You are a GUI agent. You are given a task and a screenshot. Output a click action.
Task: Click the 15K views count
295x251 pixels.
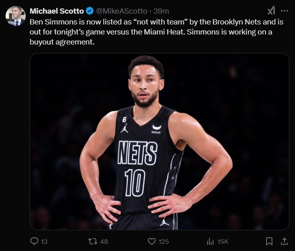223,241
